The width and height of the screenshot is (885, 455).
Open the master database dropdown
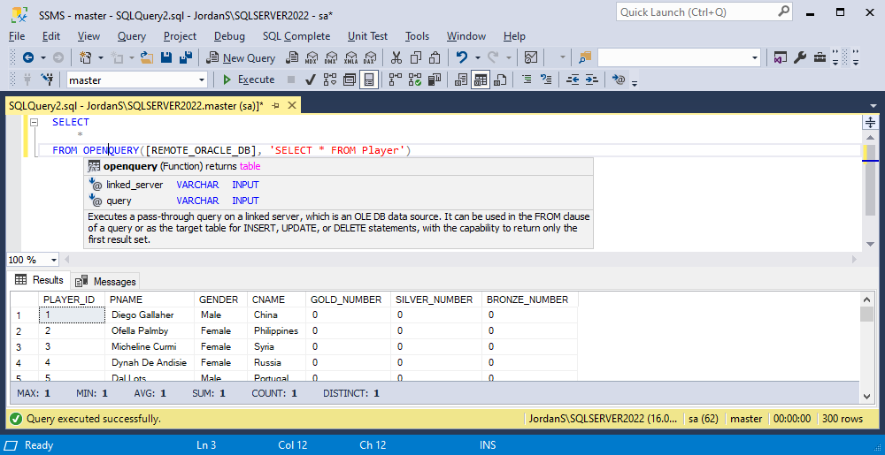tap(202, 80)
